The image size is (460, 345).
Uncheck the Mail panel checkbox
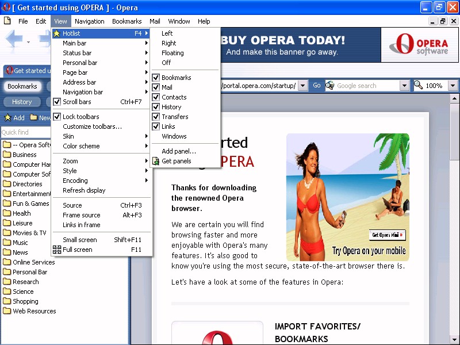pyautogui.click(x=156, y=87)
